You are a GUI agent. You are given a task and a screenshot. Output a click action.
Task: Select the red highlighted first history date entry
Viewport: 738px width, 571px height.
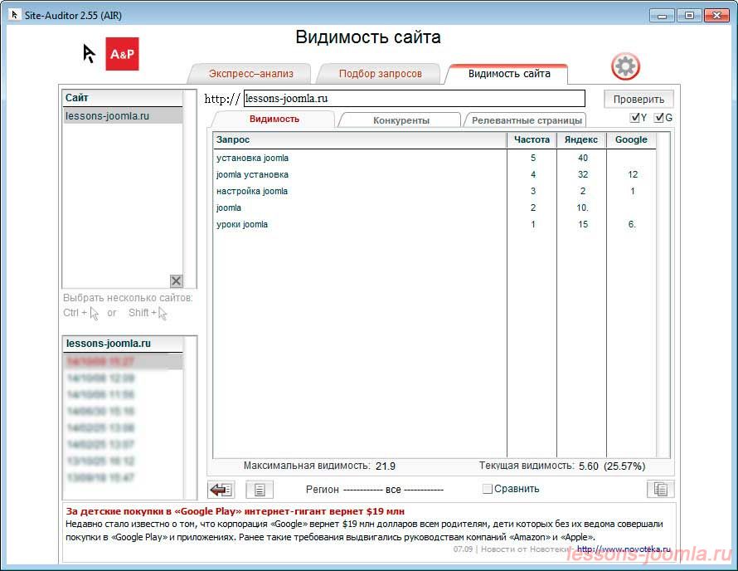tap(123, 362)
